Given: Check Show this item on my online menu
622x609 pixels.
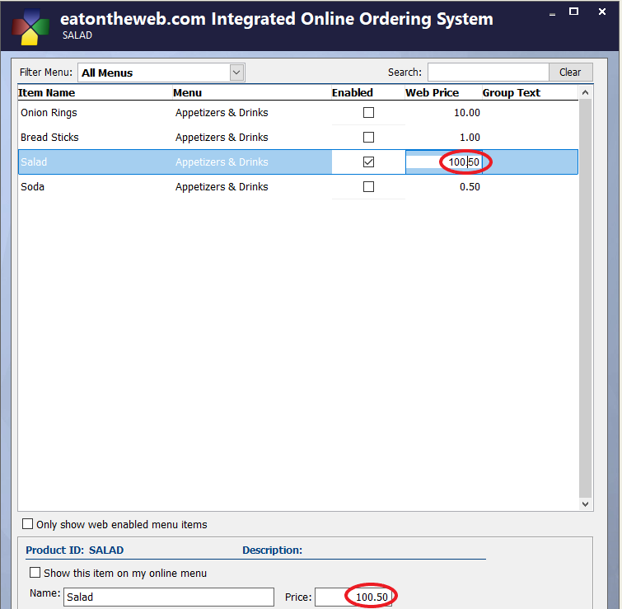Looking at the screenshot, I should click(x=35, y=573).
